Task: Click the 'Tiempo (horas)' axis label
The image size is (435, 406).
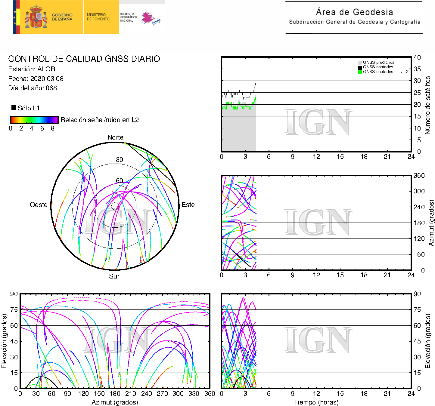Action: pyautogui.click(x=316, y=402)
